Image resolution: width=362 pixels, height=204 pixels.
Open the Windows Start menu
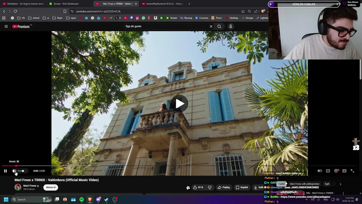point(6,199)
